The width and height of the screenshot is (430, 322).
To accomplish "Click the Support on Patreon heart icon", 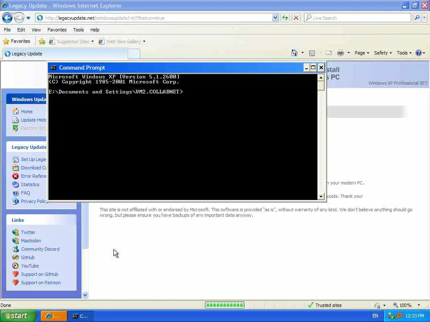I will [x=16, y=283].
